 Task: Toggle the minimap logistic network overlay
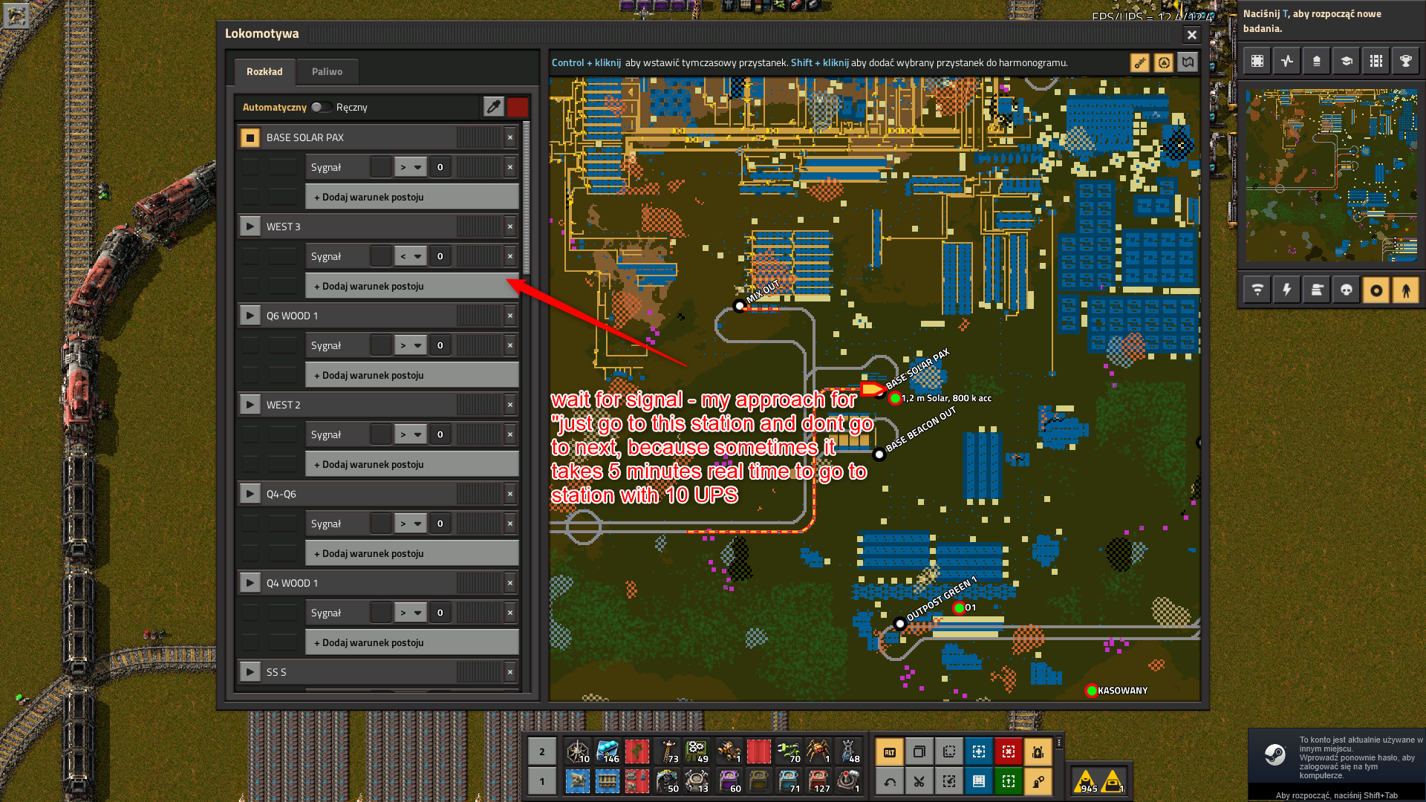pos(1257,290)
